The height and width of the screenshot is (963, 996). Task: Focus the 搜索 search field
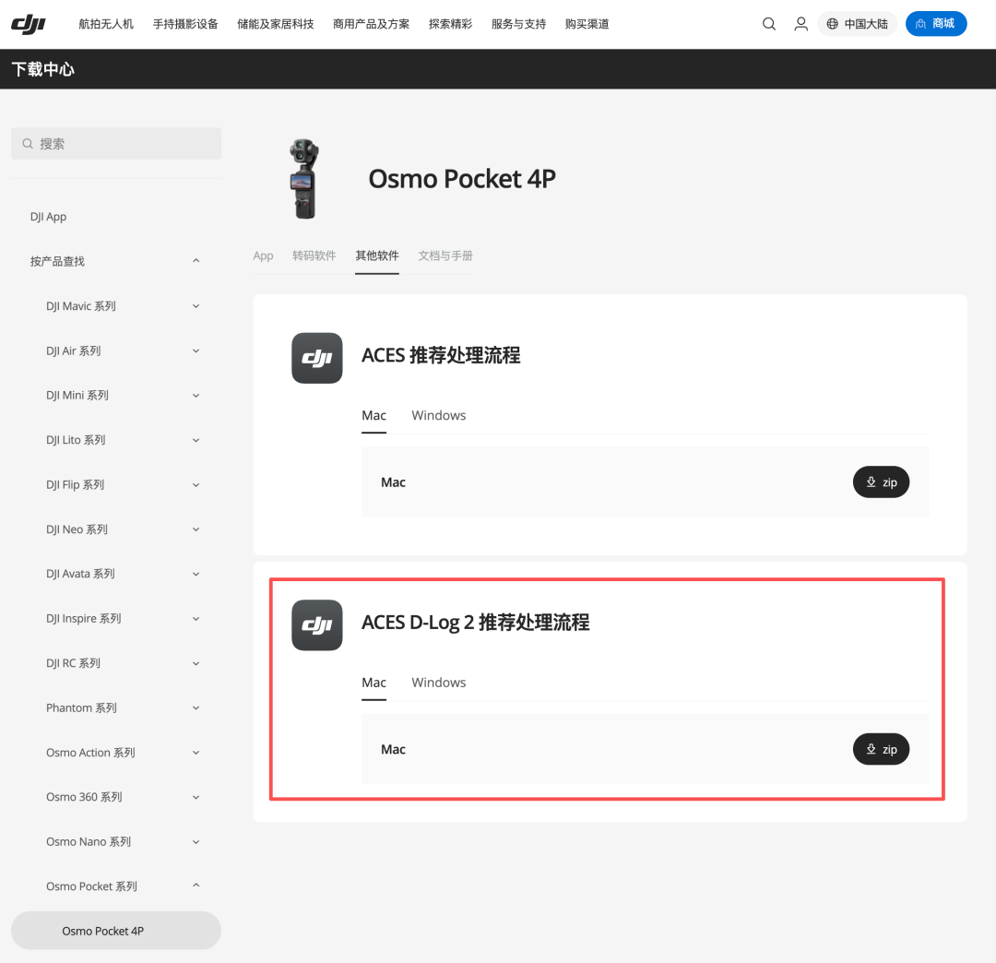pyautogui.click(x=116, y=144)
